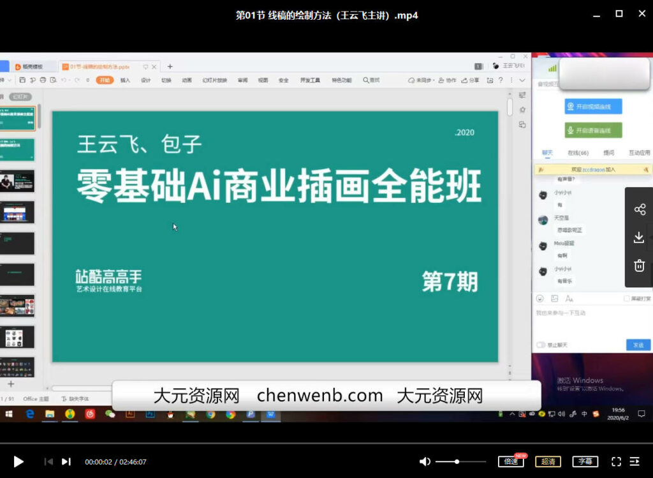
Task: Skip to the next video
Action: point(66,462)
